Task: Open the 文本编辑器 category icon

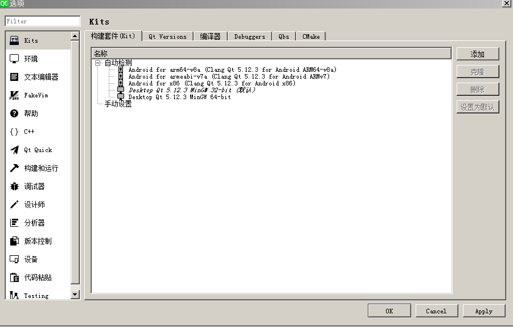Action: click(x=14, y=77)
